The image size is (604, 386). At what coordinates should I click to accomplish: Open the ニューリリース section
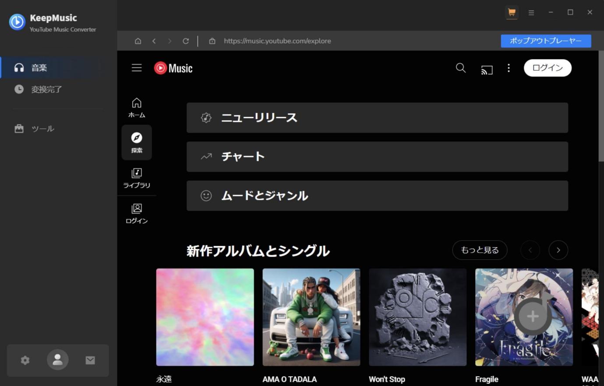coord(377,118)
